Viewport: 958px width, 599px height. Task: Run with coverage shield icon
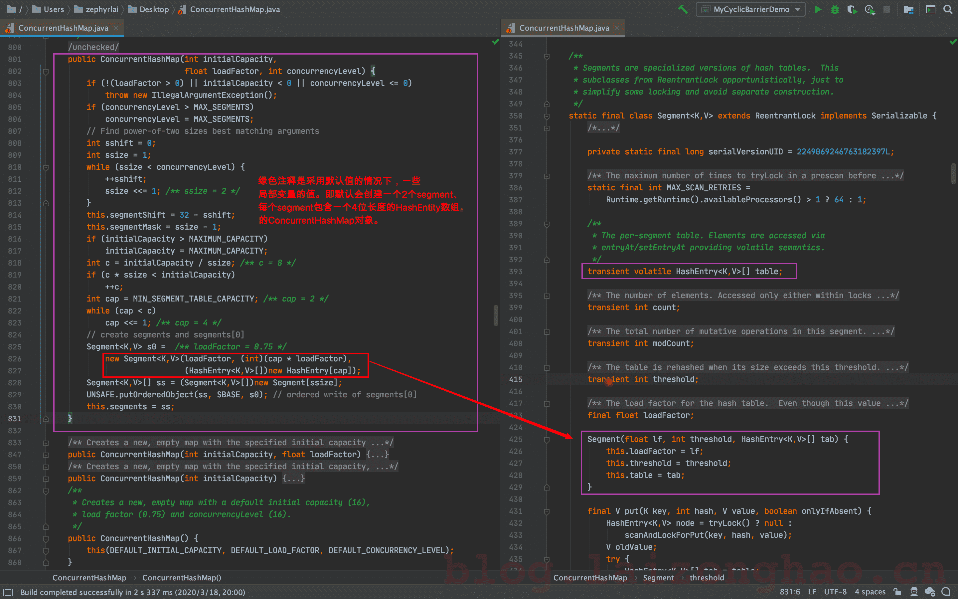pos(852,9)
